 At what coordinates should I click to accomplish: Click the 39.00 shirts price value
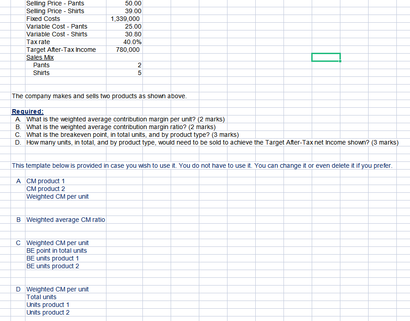click(x=133, y=11)
